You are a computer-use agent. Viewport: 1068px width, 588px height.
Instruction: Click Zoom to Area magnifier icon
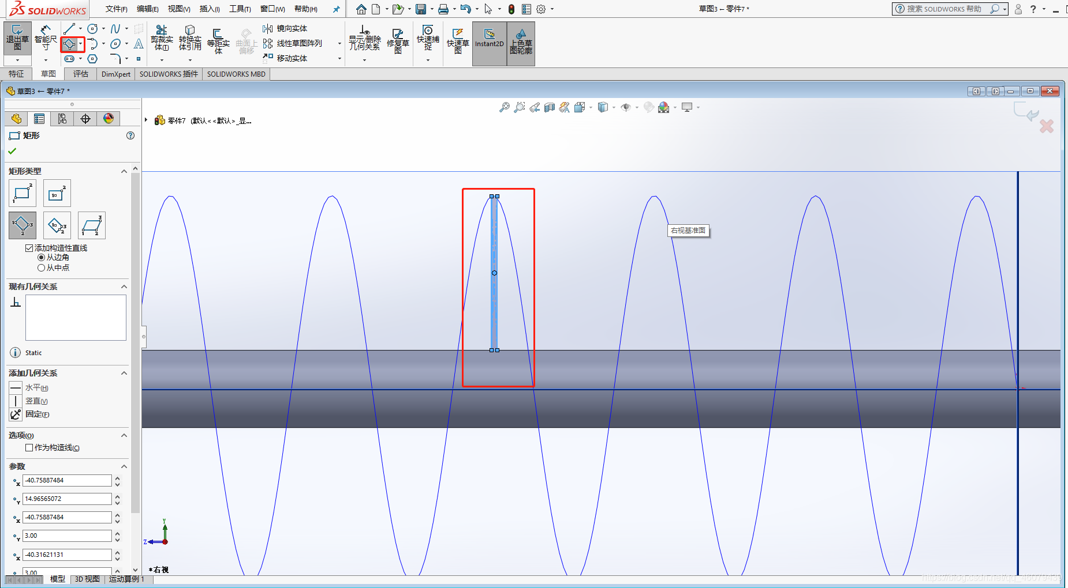pos(520,107)
